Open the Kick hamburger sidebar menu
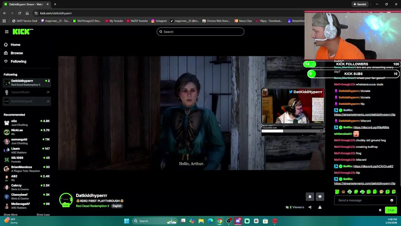401x226 pixels. tap(7, 32)
